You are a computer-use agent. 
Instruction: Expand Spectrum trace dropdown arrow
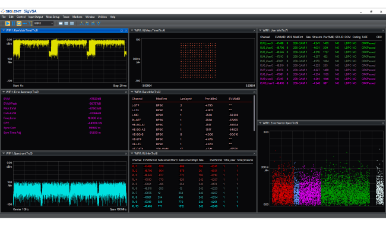(4, 153)
